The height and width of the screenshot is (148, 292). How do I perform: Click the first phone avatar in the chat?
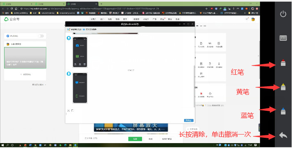pos(69,38)
